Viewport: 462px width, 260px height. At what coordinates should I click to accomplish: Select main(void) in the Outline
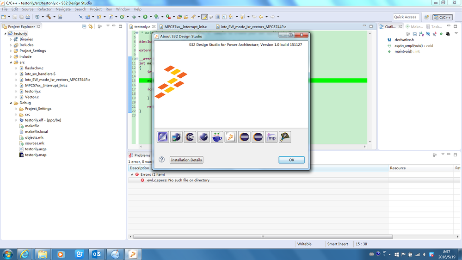pos(407,51)
